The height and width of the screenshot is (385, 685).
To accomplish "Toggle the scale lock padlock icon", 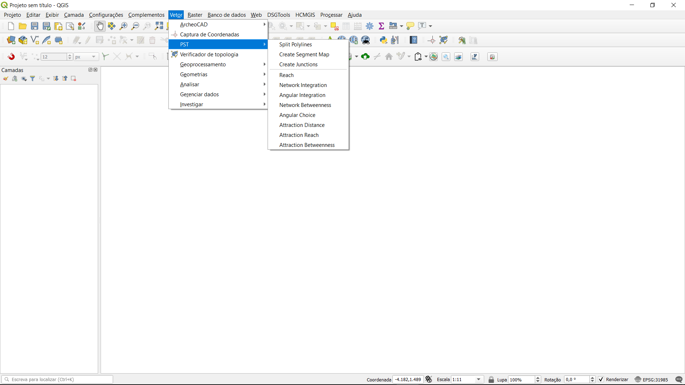I will pyautogui.click(x=491, y=380).
